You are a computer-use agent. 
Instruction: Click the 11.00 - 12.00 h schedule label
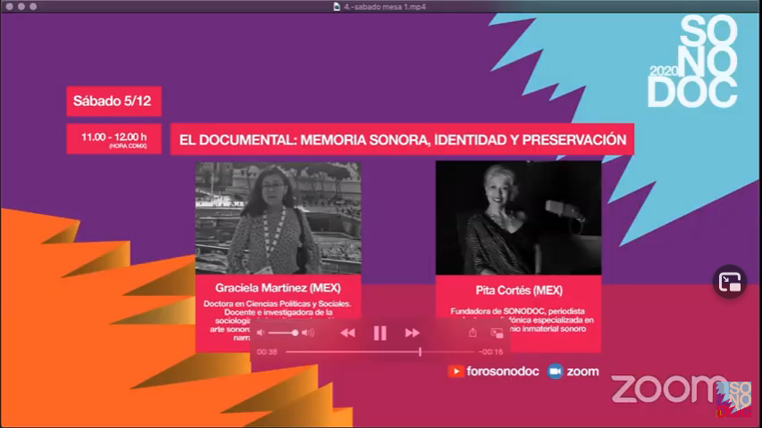click(113, 139)
